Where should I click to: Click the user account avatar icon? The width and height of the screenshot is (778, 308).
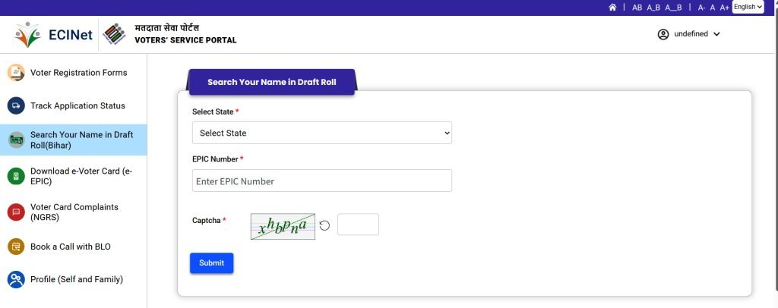click(663, 34)
